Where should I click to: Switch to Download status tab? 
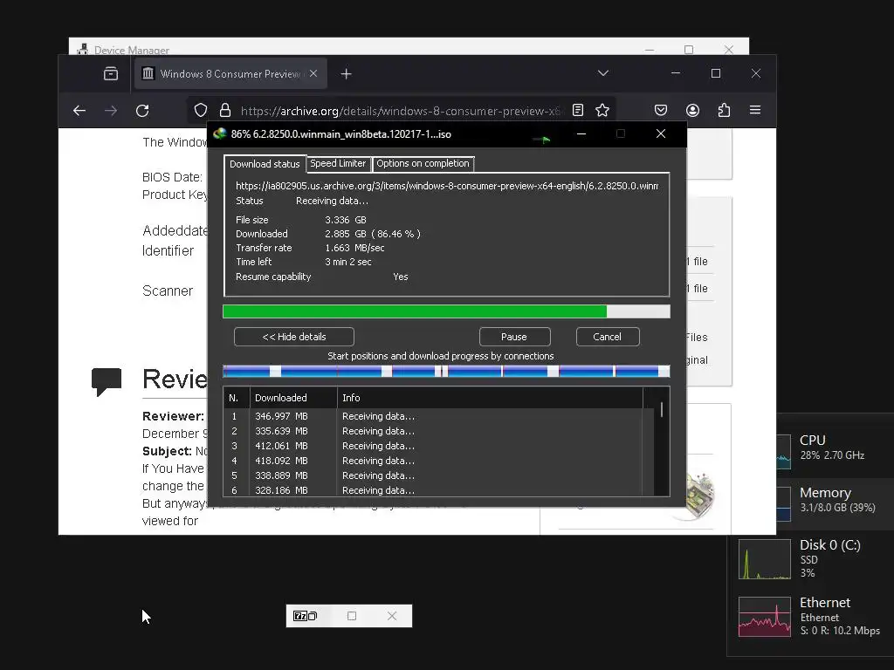265,164
